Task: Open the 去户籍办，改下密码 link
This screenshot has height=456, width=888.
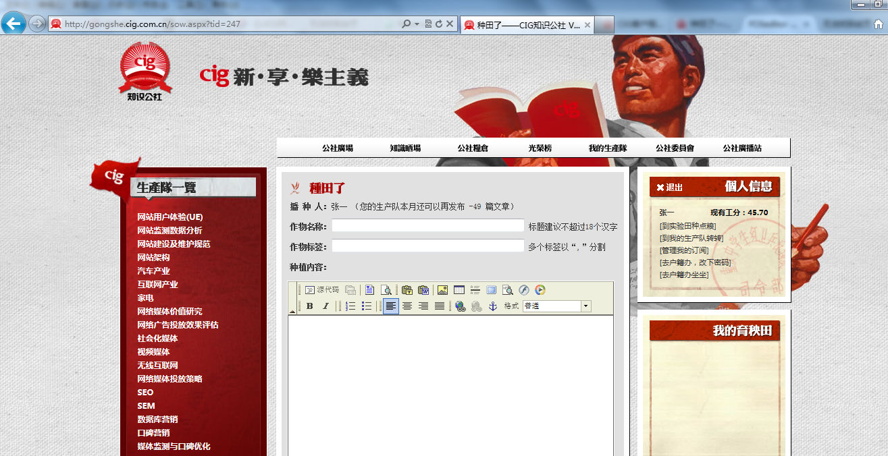Action: pyautogui.click(x=695, y=262)
